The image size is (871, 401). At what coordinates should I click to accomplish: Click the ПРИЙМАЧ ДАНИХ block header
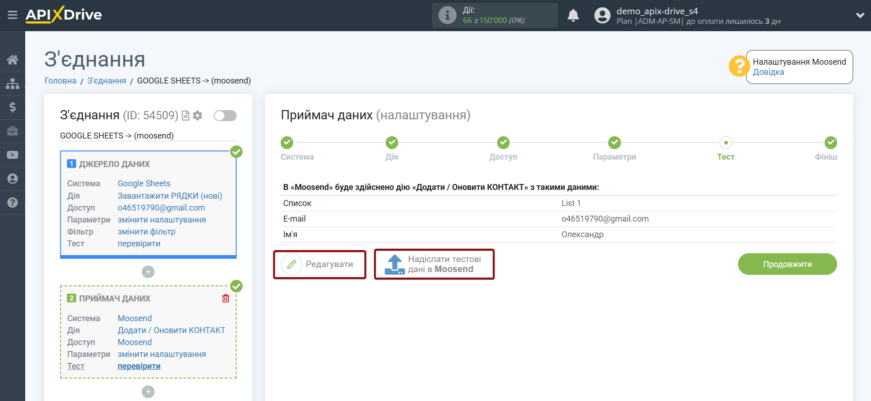coord(115,299)
